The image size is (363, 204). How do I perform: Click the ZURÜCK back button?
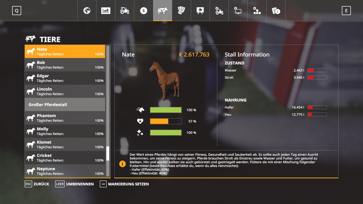[38, 184]
